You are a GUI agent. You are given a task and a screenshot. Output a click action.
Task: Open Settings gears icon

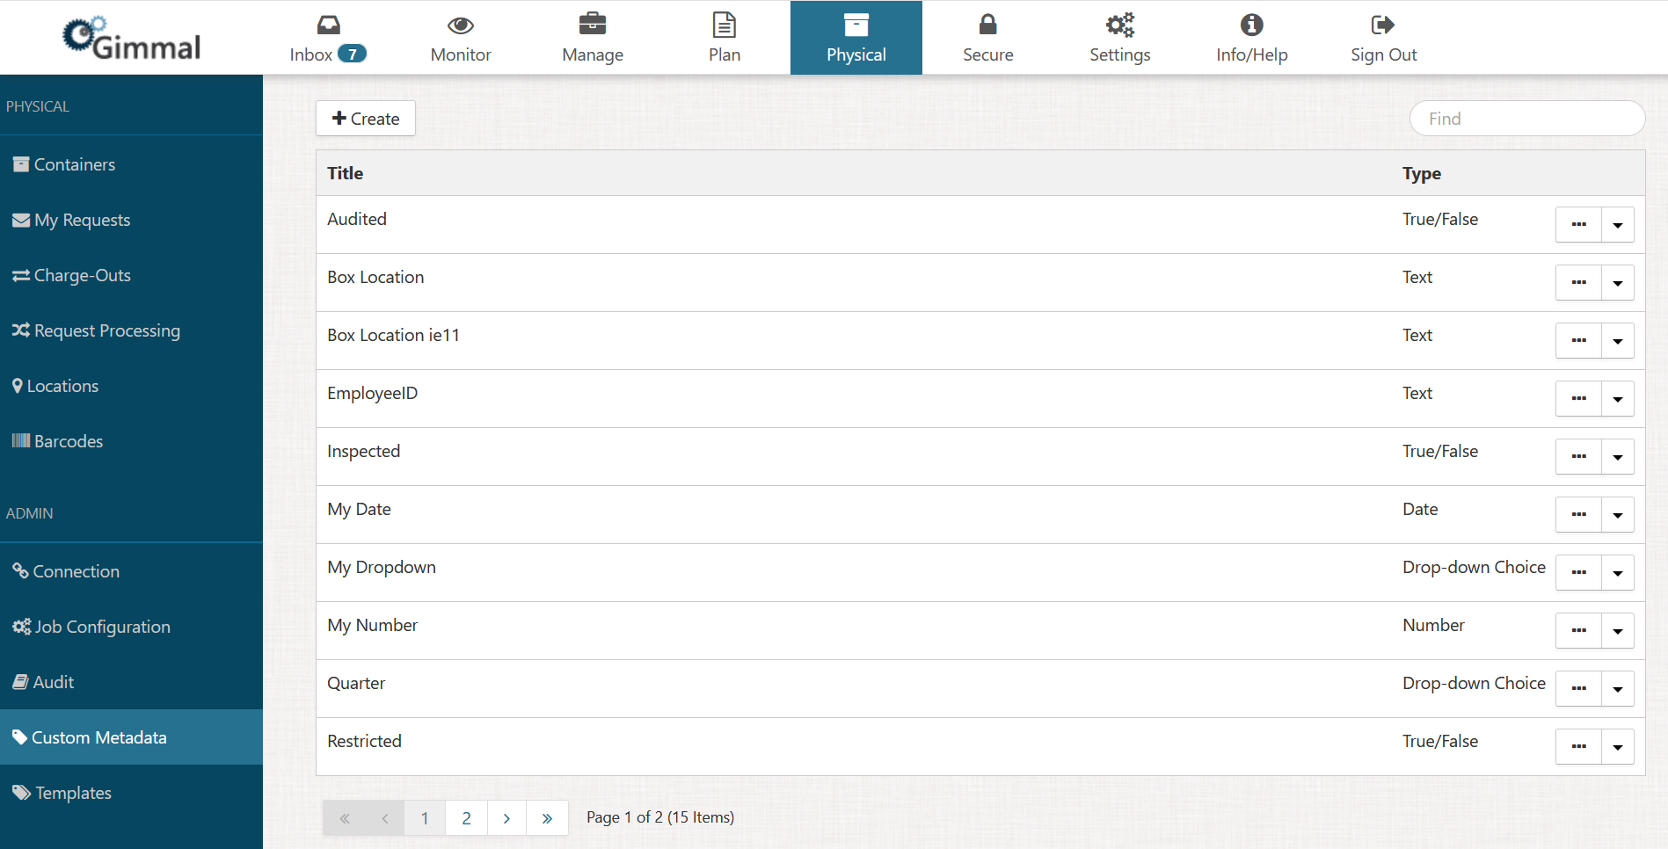pyautogui.click(x=1119, y=25)
